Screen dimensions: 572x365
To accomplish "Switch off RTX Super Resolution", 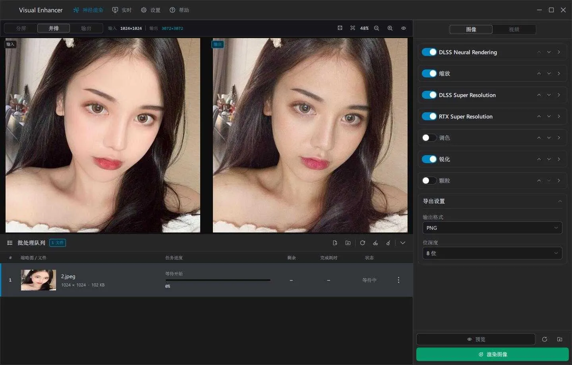I will pyautogui.click(x=429, y=116).
